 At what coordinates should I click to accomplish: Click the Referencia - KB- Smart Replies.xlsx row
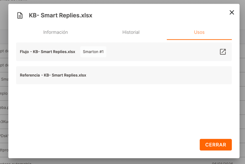click(x=124, y=75)
